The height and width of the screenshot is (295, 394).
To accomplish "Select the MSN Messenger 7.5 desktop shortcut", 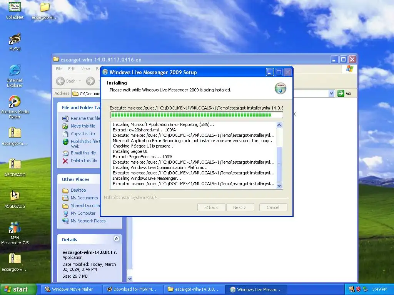I will [x=15, y=233].
